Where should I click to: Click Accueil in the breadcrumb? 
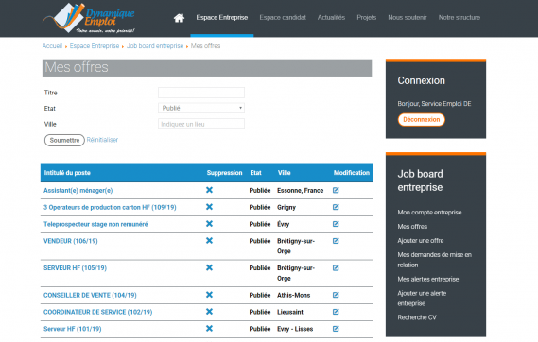click(x=52, y=46)
